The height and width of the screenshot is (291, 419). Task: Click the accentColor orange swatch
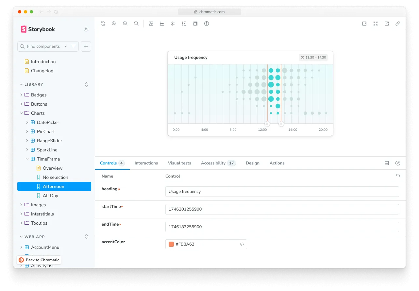point(171,244)
